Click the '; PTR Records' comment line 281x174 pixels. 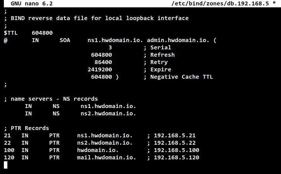[26, 128]
